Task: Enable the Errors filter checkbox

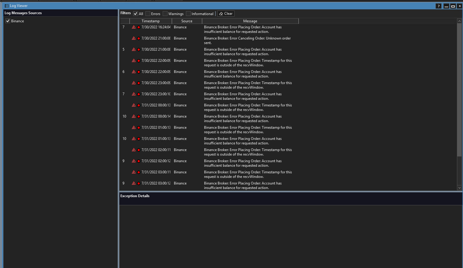Action: 148,14
